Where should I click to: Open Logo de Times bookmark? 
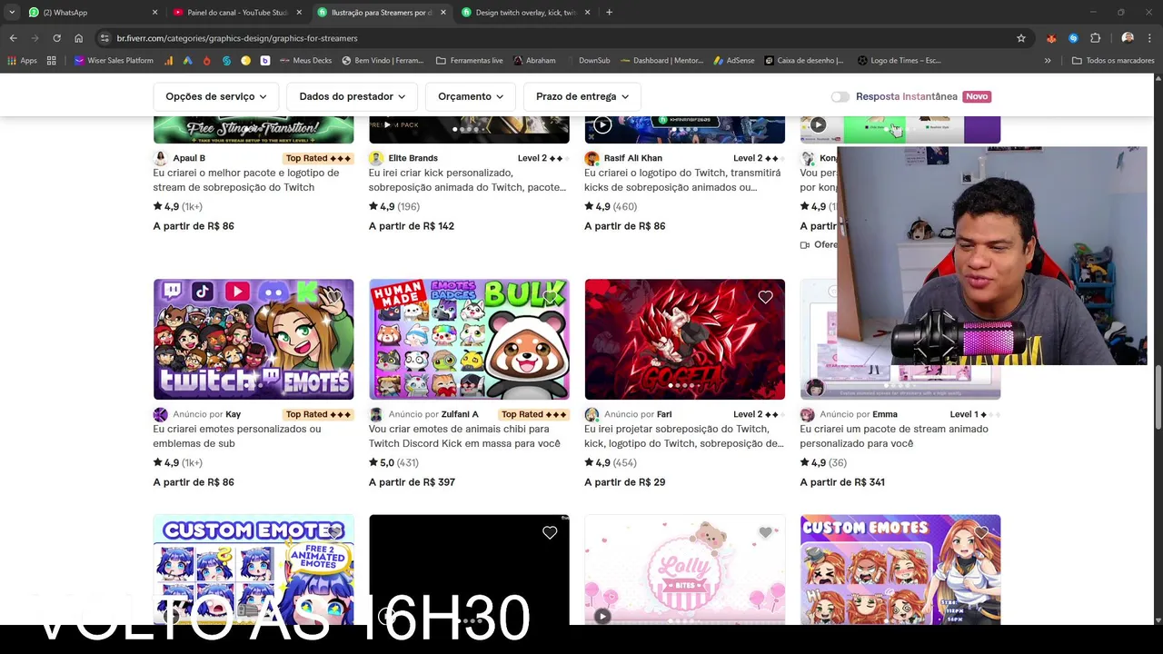click(x=899, y=61)
